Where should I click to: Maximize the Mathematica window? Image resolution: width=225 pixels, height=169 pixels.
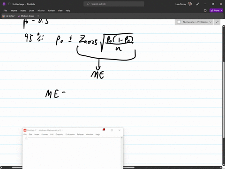(x=112, y=130)
